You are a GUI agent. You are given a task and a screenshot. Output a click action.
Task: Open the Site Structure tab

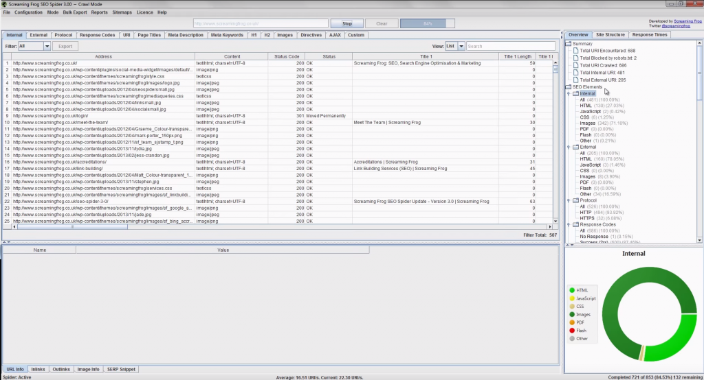(x=610, y=34)
